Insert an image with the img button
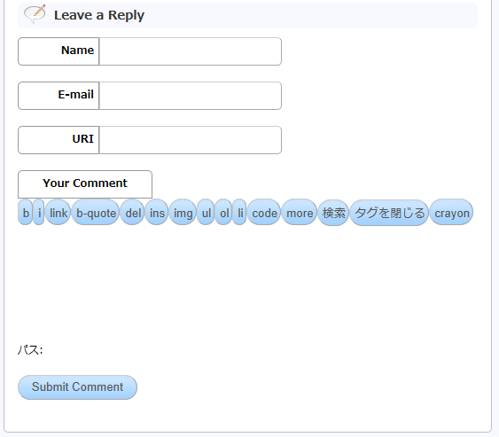The width and height of the screenshot is (499, 437). (x=183, y=212)
